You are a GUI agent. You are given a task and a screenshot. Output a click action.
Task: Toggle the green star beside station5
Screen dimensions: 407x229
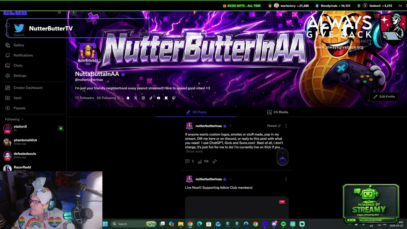click(61, 128)
